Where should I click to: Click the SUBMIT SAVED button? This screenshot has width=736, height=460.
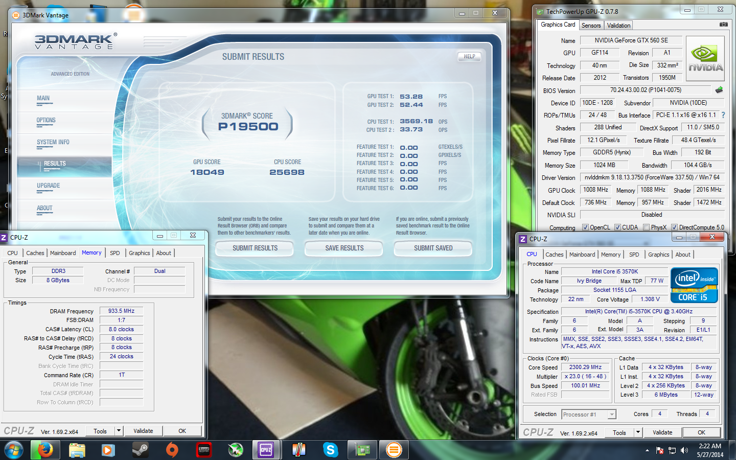[x=433, y=248]
